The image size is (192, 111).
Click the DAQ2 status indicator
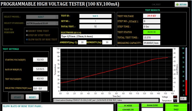point(176,109)
